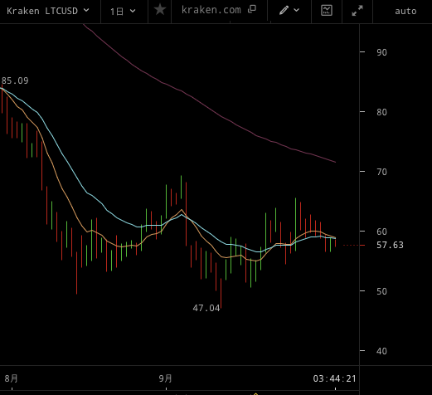The image size is (432, 395).
Task: Click the 40 price axis label
Action: (x=381, y=351)
